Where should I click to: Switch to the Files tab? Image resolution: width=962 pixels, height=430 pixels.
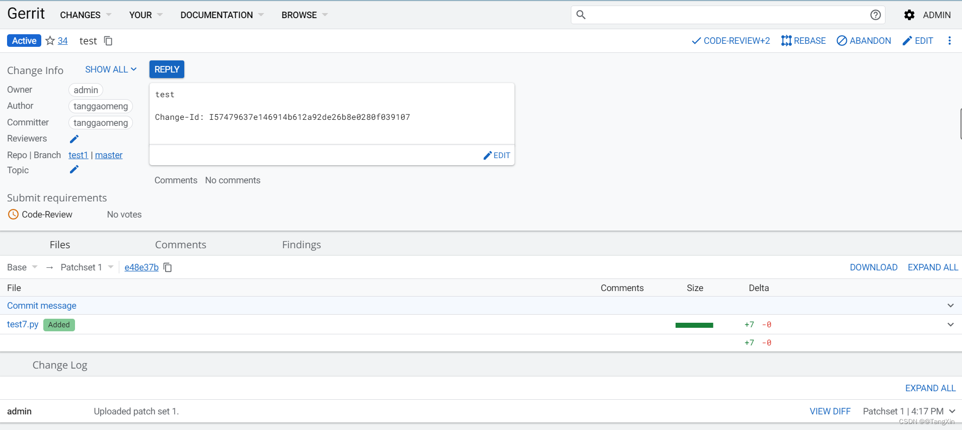pos(60,245)
